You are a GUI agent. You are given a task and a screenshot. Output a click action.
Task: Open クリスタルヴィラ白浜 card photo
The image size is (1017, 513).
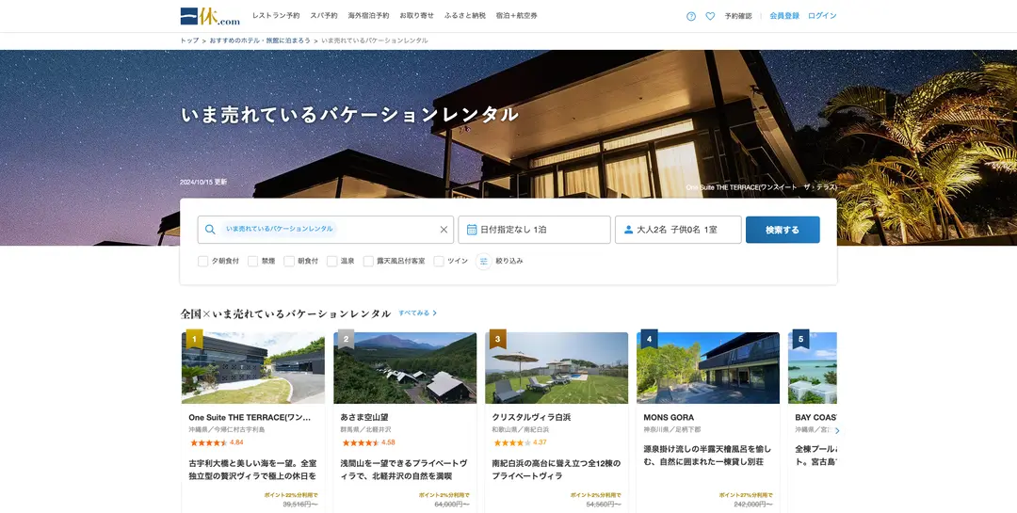click(557, 368)
